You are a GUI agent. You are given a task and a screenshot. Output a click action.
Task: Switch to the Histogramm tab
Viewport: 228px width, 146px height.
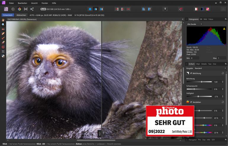click(193, 19)
